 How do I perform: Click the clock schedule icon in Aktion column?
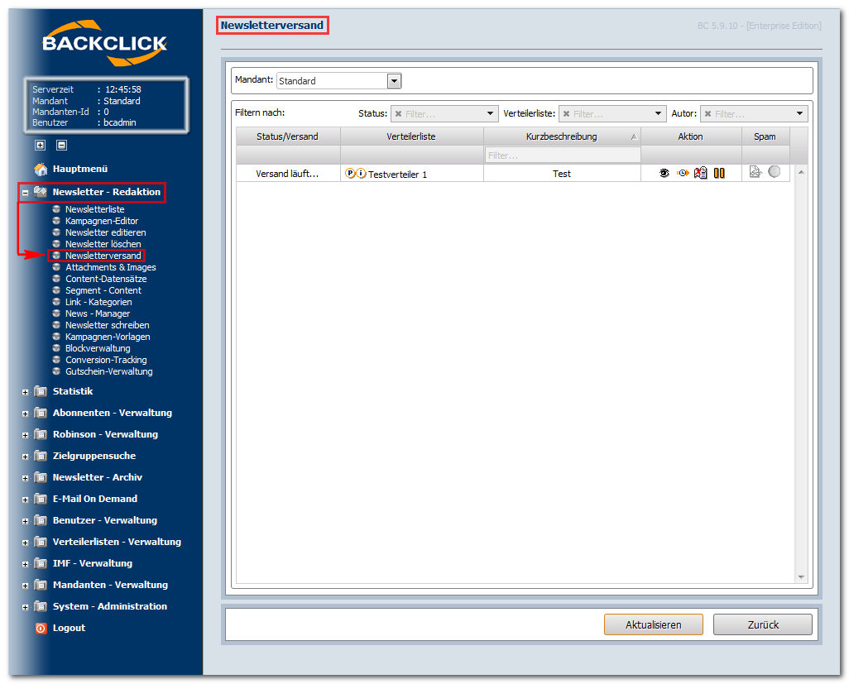[683, 173]
